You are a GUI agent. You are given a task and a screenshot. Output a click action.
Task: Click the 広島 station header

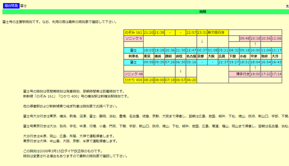point(224,56)
